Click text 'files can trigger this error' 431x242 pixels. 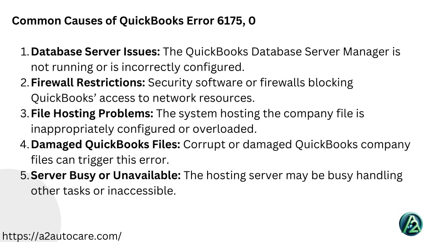point(100,160)
